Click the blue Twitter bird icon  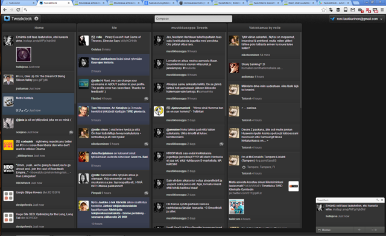[333, 19]
